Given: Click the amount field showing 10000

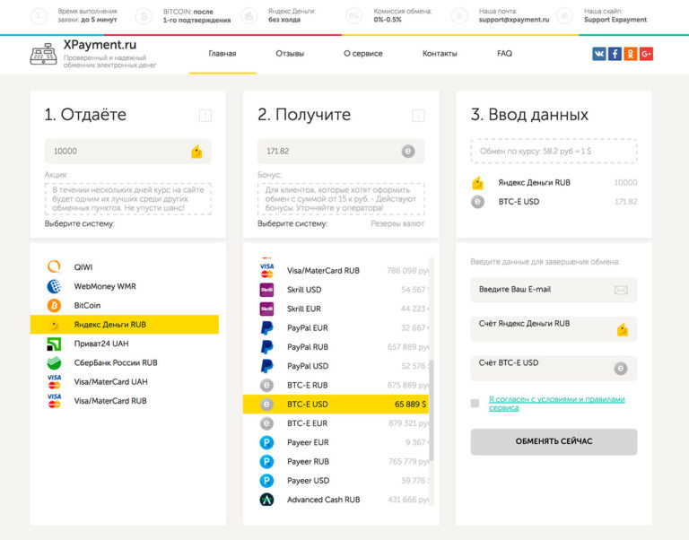Looking at the screenshot, I should click(128, 152).
